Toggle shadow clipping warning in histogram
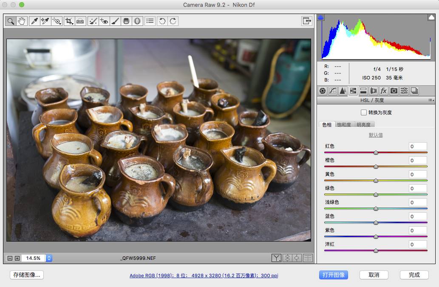 point(321,17)
